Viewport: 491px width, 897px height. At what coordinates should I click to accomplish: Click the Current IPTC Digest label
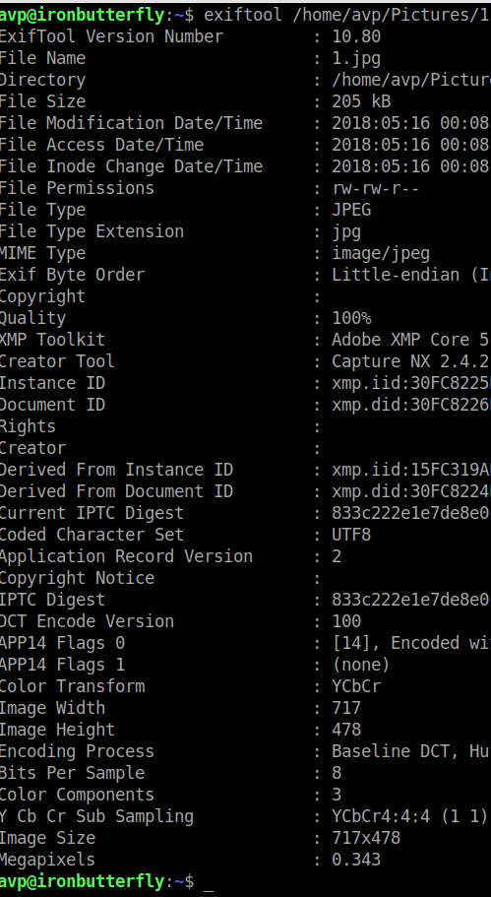point(92,513)
